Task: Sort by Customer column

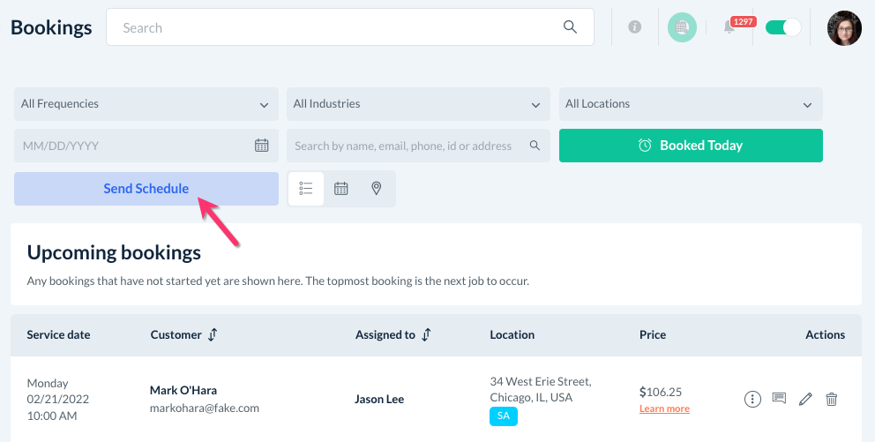Action: (x=212, y=335)
